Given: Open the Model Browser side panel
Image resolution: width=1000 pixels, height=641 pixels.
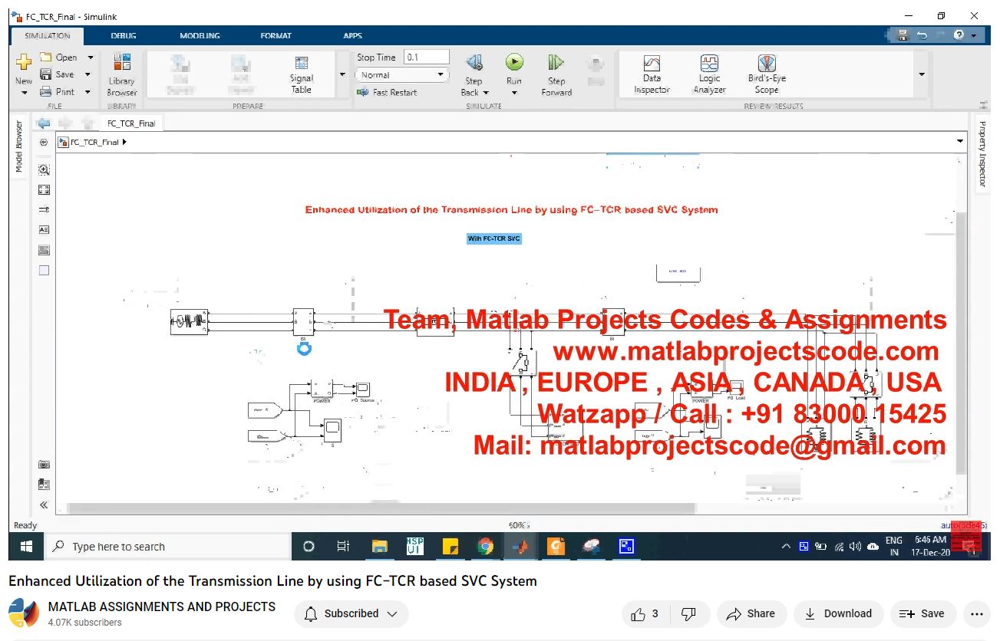Looking at the screenshot, I should (19, 146).
